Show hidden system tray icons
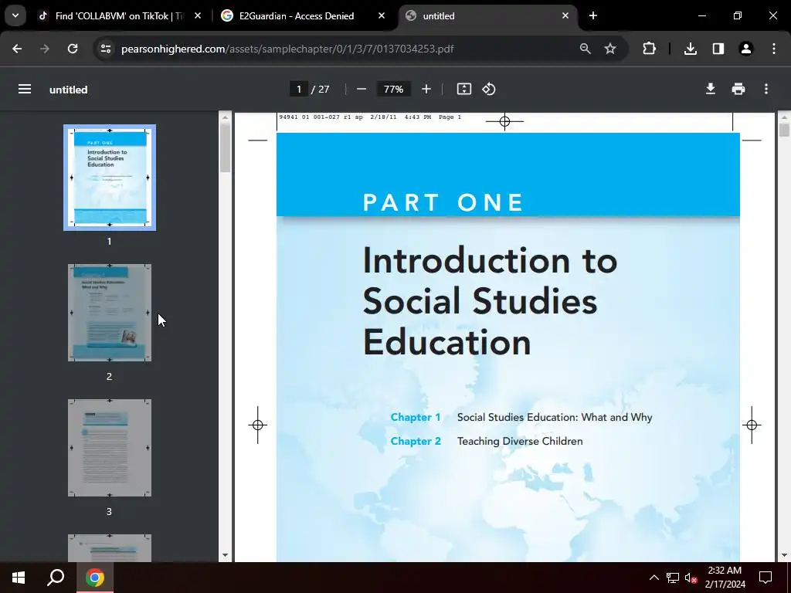Screen dimensions: 791x593 (654, 578)
